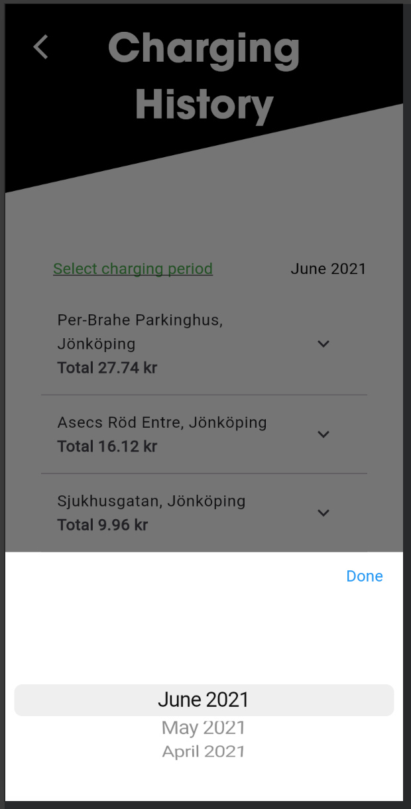Tap the highlighted June 2021 picker row

pos(204,700)
